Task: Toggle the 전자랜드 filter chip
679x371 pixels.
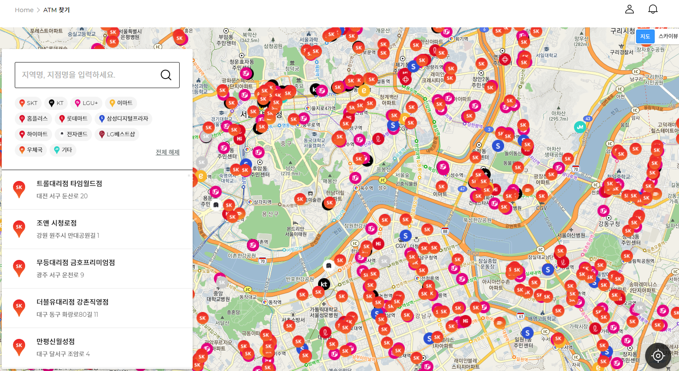Action: pyautogui.click(x=73, y=134)
